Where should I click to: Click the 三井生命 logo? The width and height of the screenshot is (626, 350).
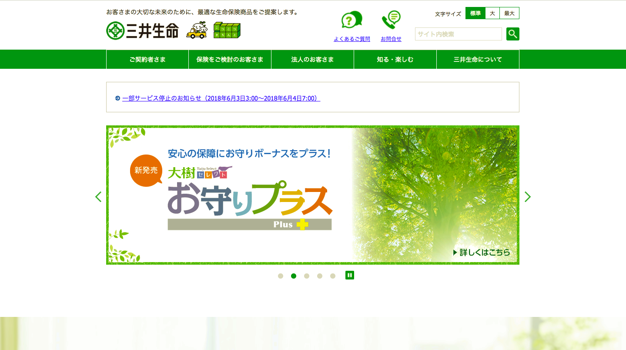click(x=143, y=30)
